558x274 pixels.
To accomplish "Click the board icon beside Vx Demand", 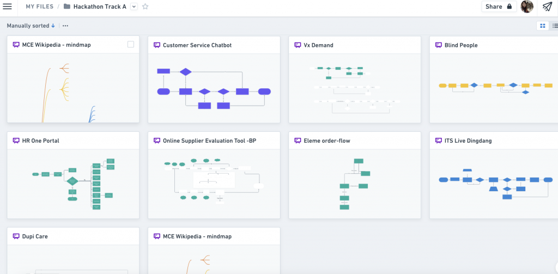I will tap(298, 45).
